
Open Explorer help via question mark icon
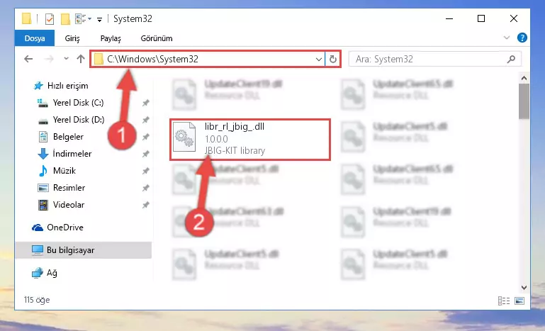pos(522,38)
